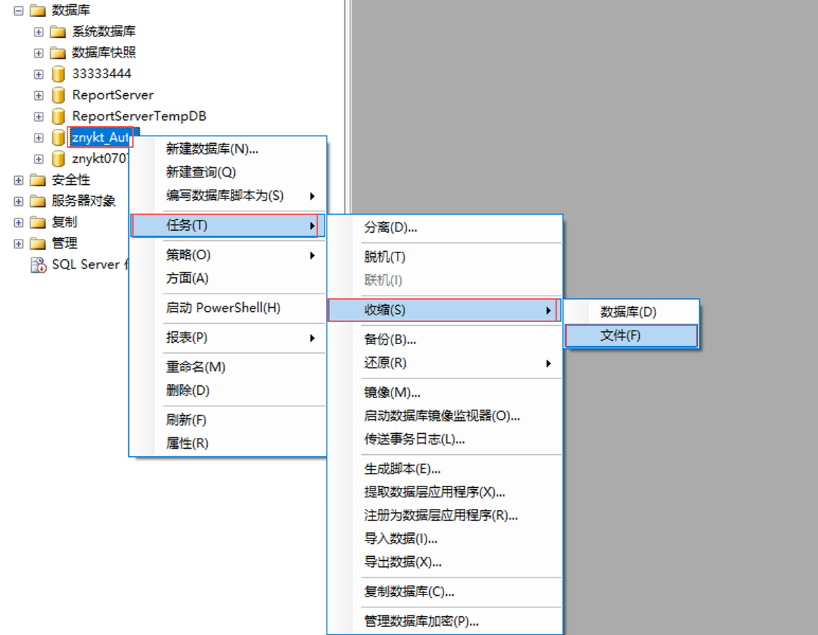Click the ReportServerTempDB database icon
The width and height of the screenshot is (818, 635).
(x=58, y=116)
